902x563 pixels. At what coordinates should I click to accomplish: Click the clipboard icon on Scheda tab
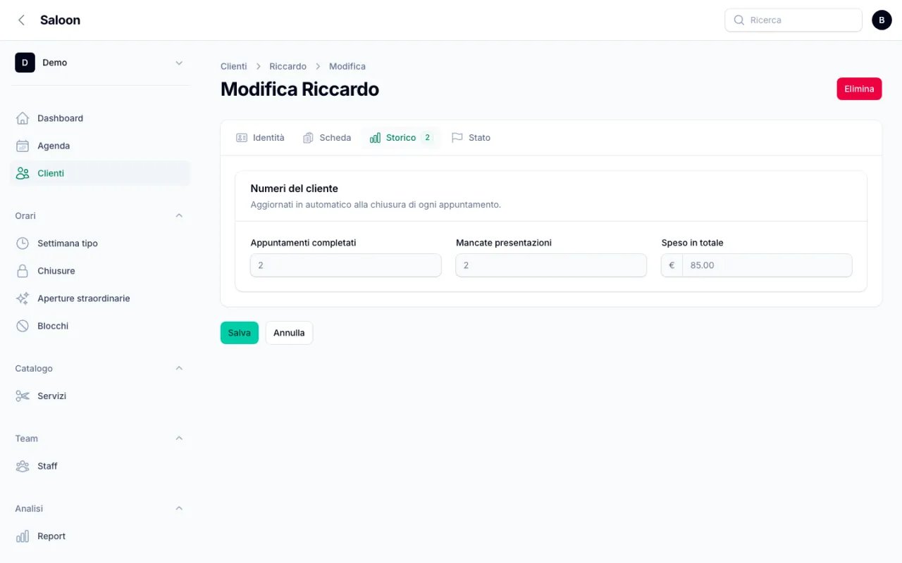coord(308,138)
